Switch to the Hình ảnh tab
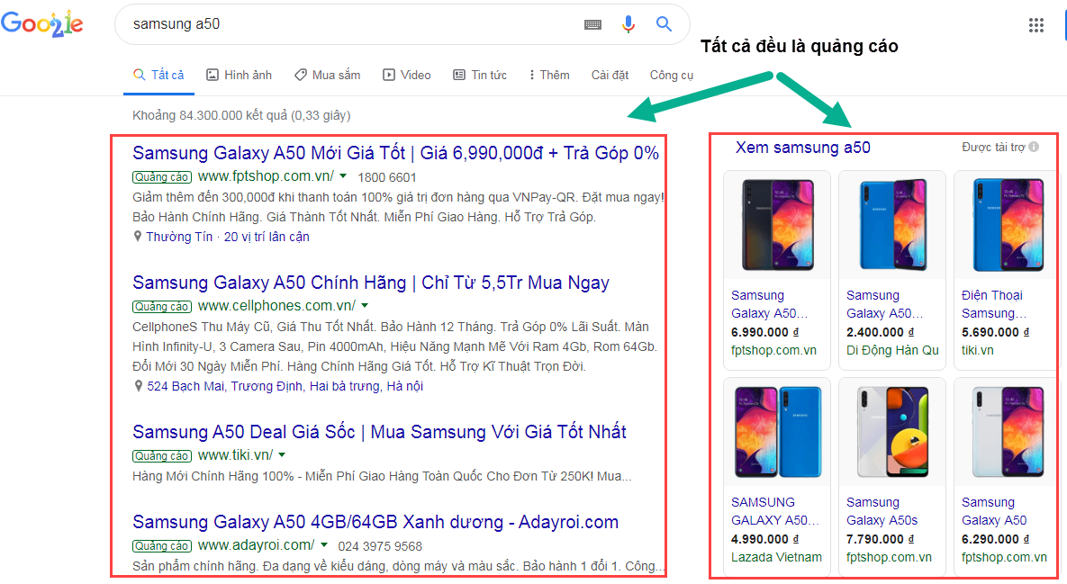Viewport: 1067px width, 584px height. (239, 75)
